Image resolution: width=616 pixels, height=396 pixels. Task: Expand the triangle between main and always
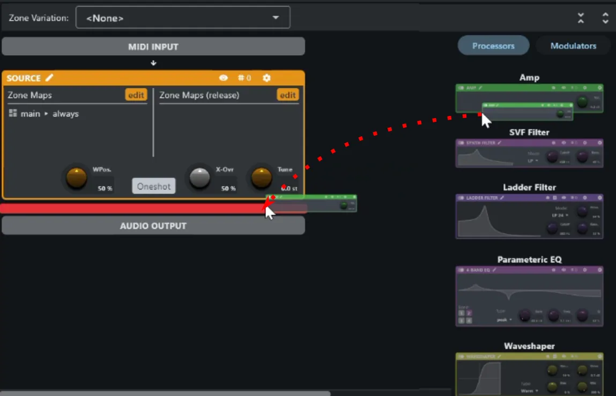point(46,114)
